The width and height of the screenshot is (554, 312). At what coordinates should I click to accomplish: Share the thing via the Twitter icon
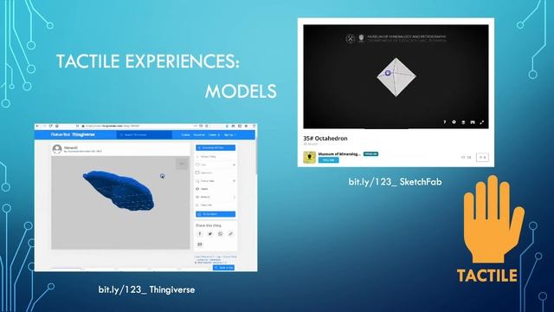pyautogui.click(x=209, y=234)
